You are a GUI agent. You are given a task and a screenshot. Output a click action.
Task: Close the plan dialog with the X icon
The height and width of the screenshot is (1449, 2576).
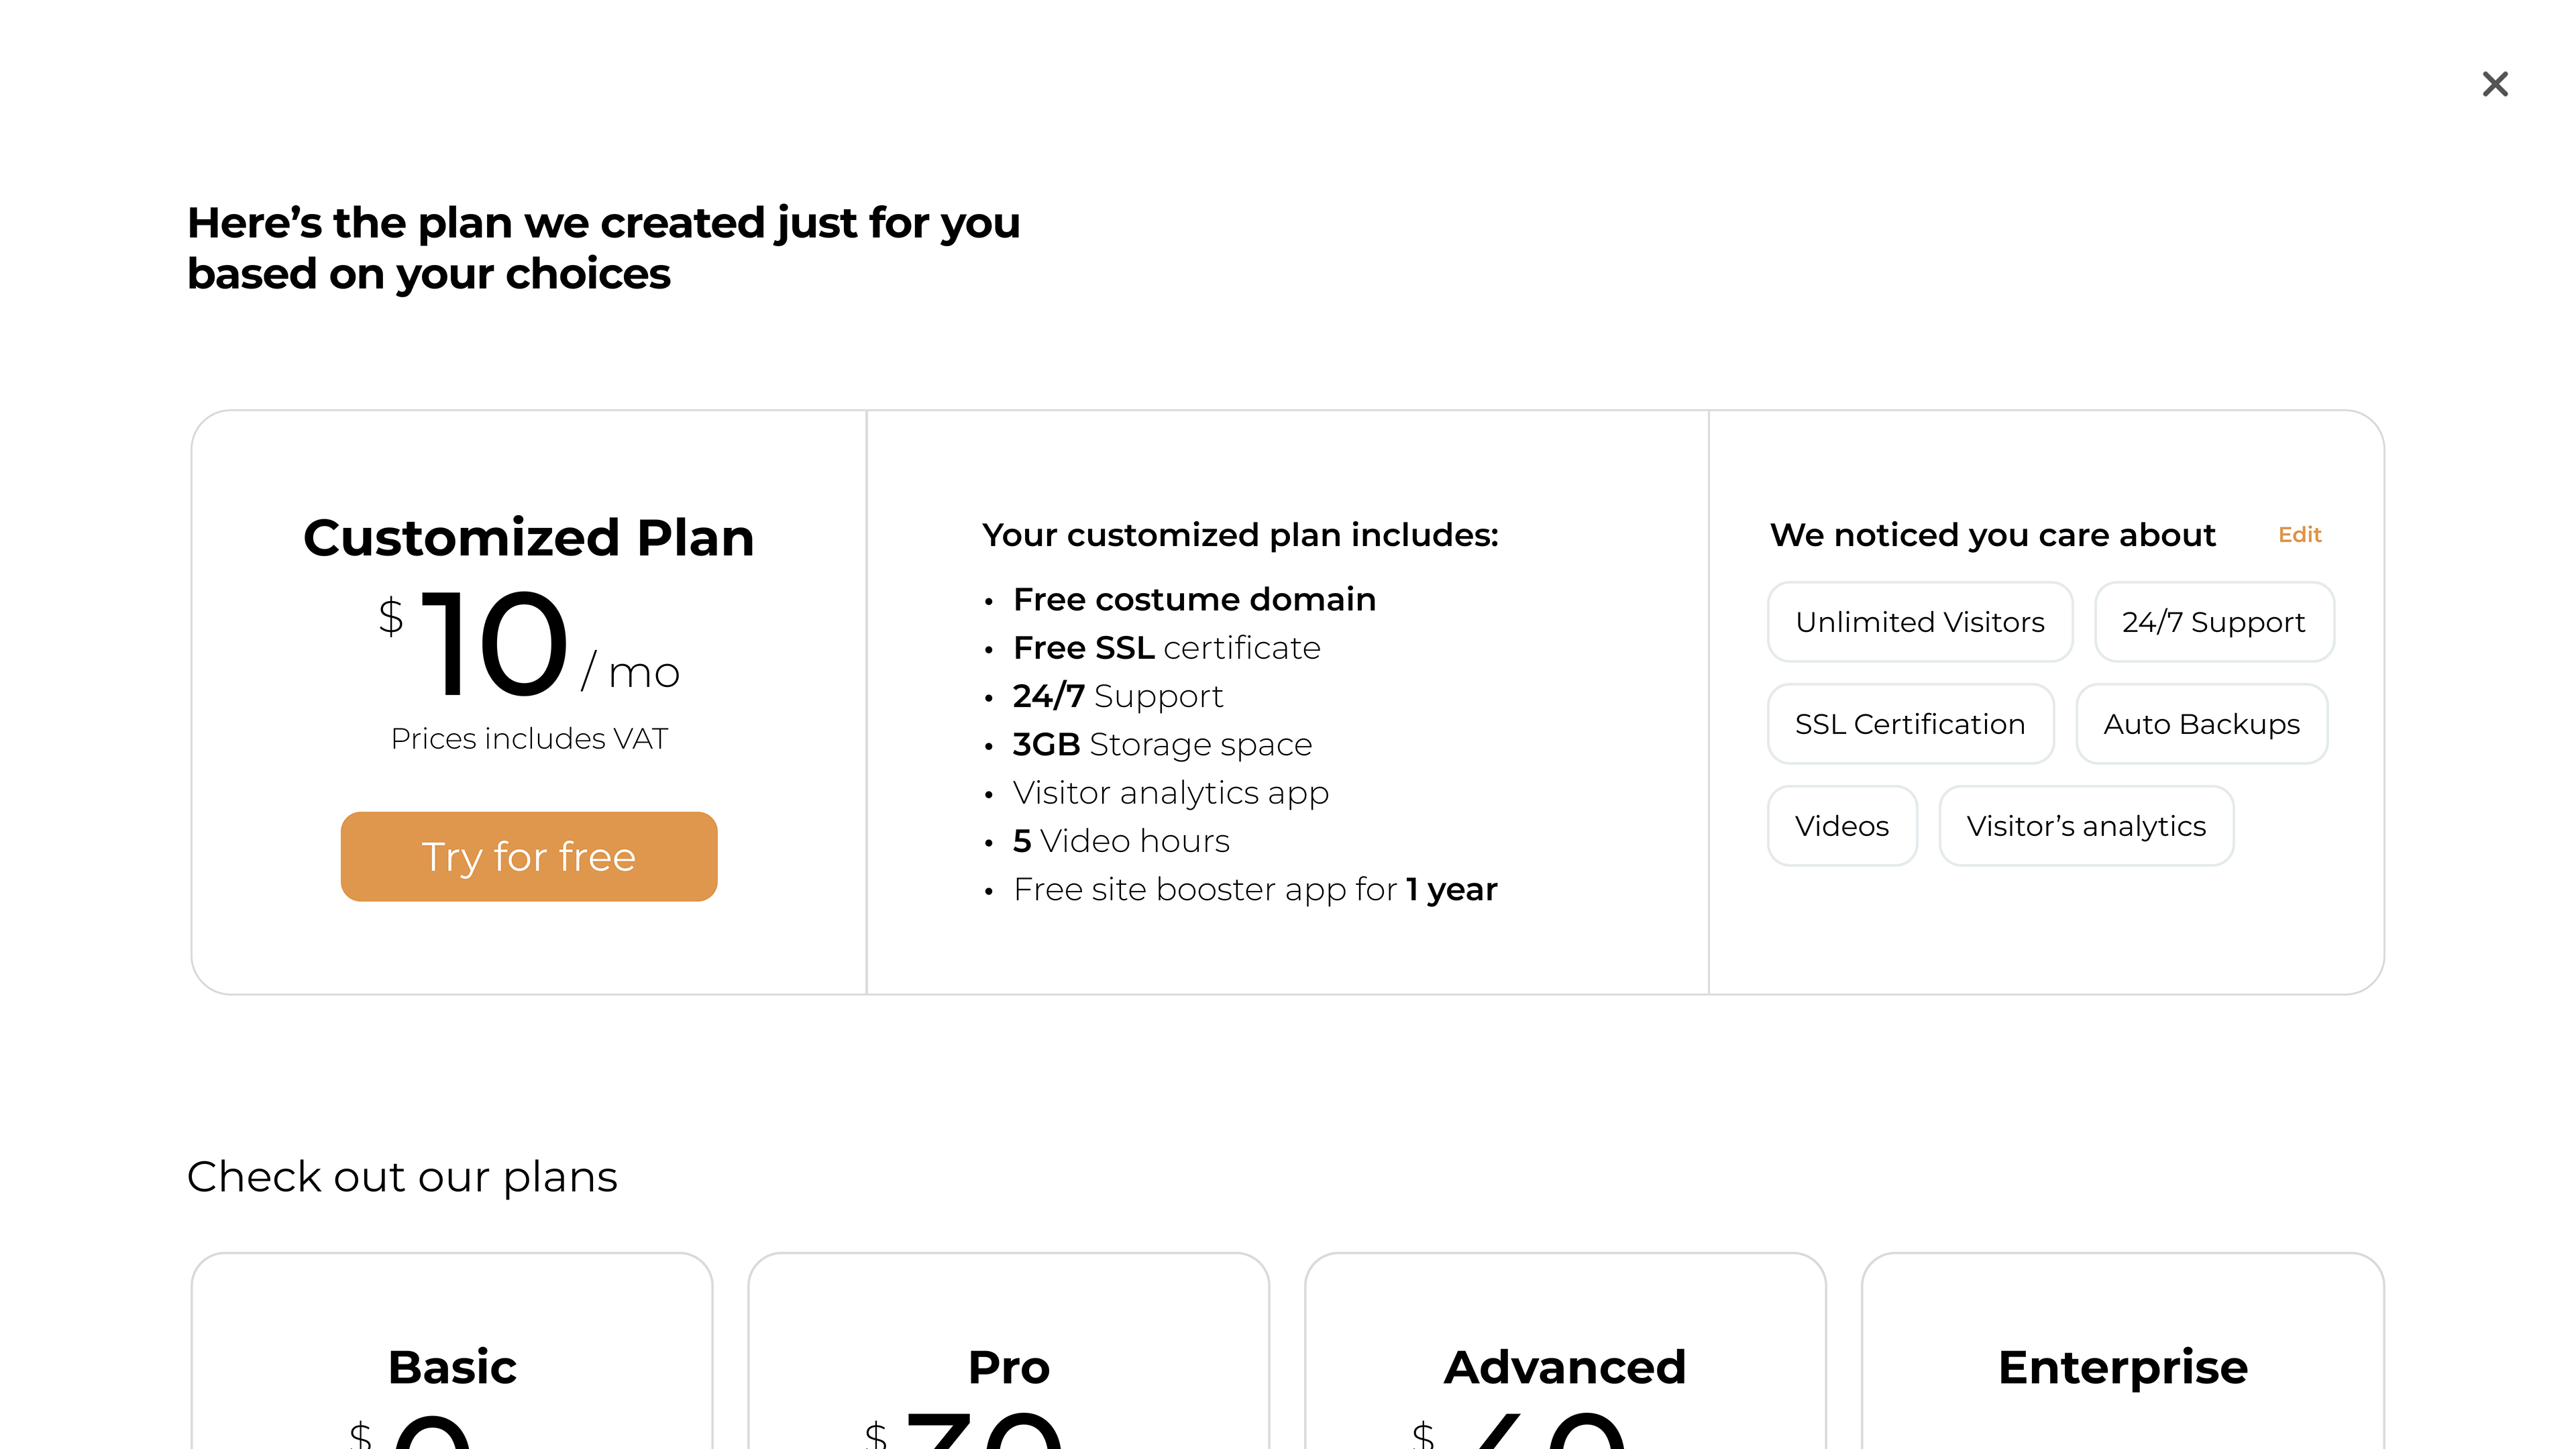pyautogui.click(x=2495, y=84)
